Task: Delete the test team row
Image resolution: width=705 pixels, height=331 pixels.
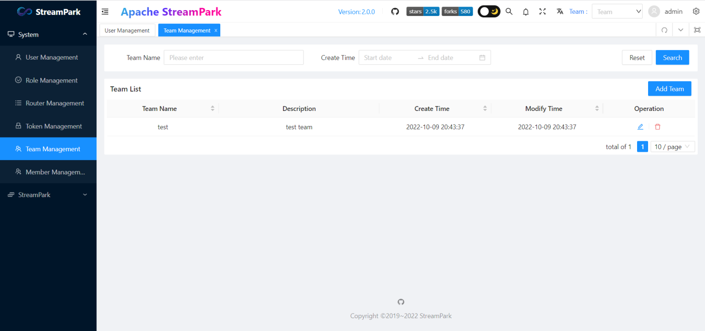Action: [x=658, y=127]
